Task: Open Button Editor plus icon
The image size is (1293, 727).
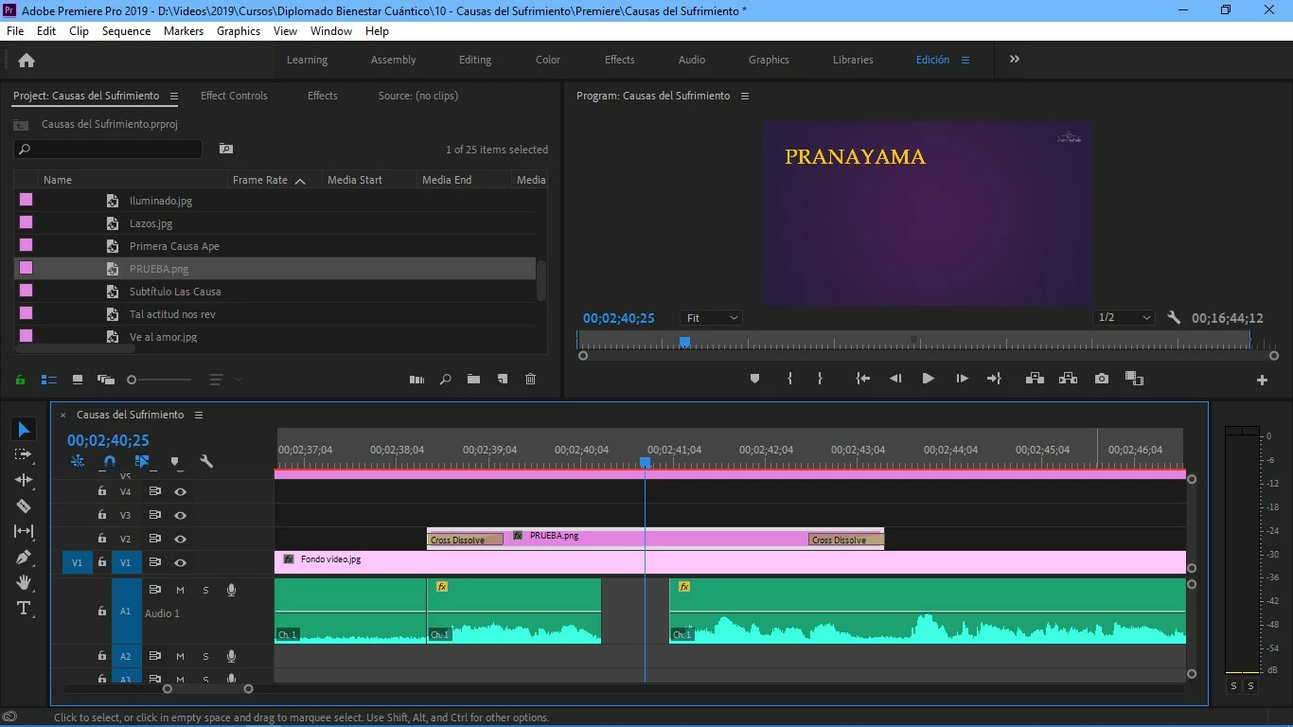Action: pyautogui.click(x=1262, y=380)
